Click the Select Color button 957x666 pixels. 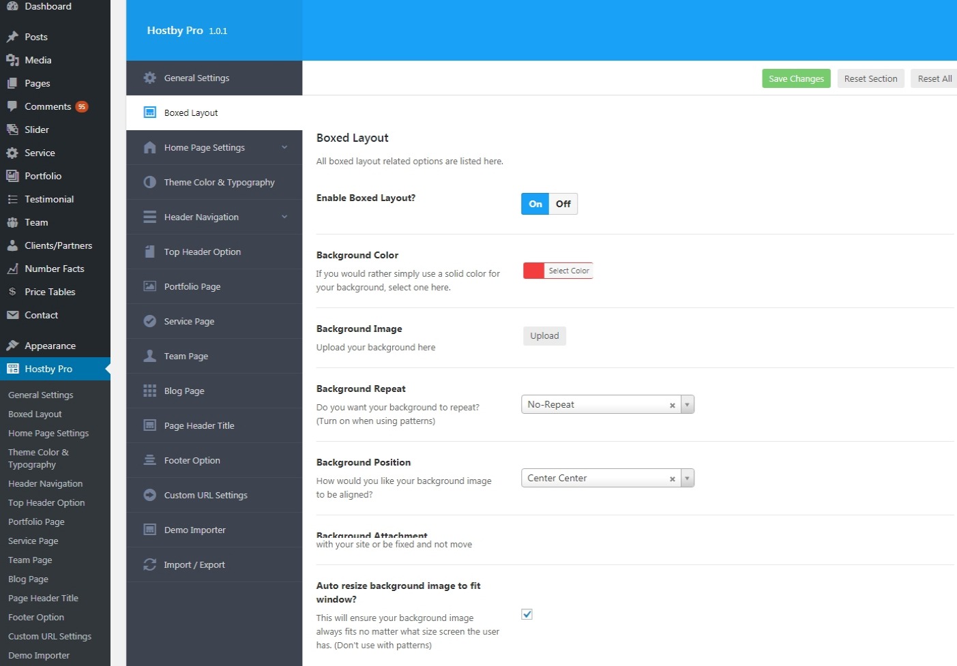click(569, 271)
